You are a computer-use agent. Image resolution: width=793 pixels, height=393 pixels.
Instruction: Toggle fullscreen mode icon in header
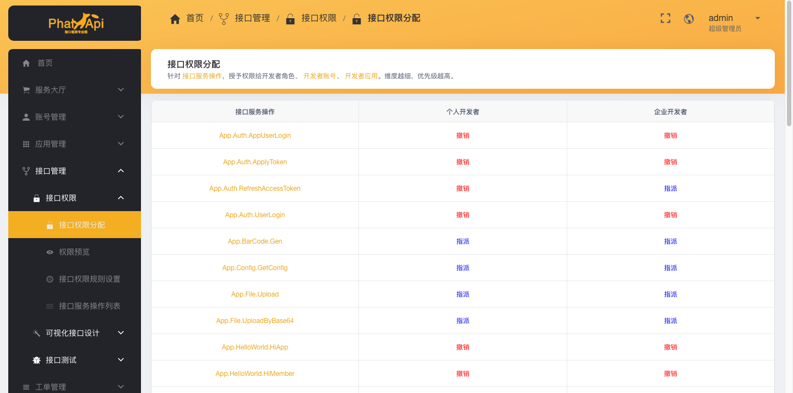[x=665, y=18]
